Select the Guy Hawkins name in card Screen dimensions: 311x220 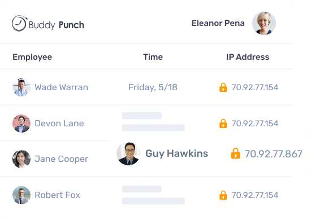pos(177,153)
